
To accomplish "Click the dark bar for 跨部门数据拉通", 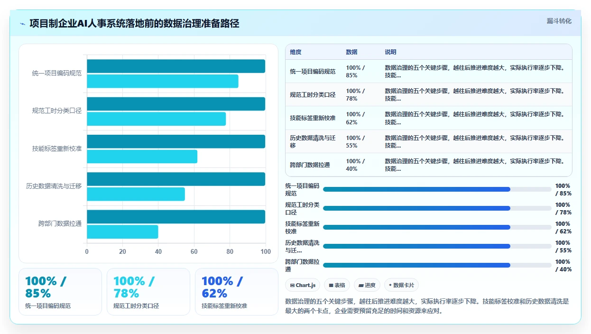I will [x=176, y=217].
